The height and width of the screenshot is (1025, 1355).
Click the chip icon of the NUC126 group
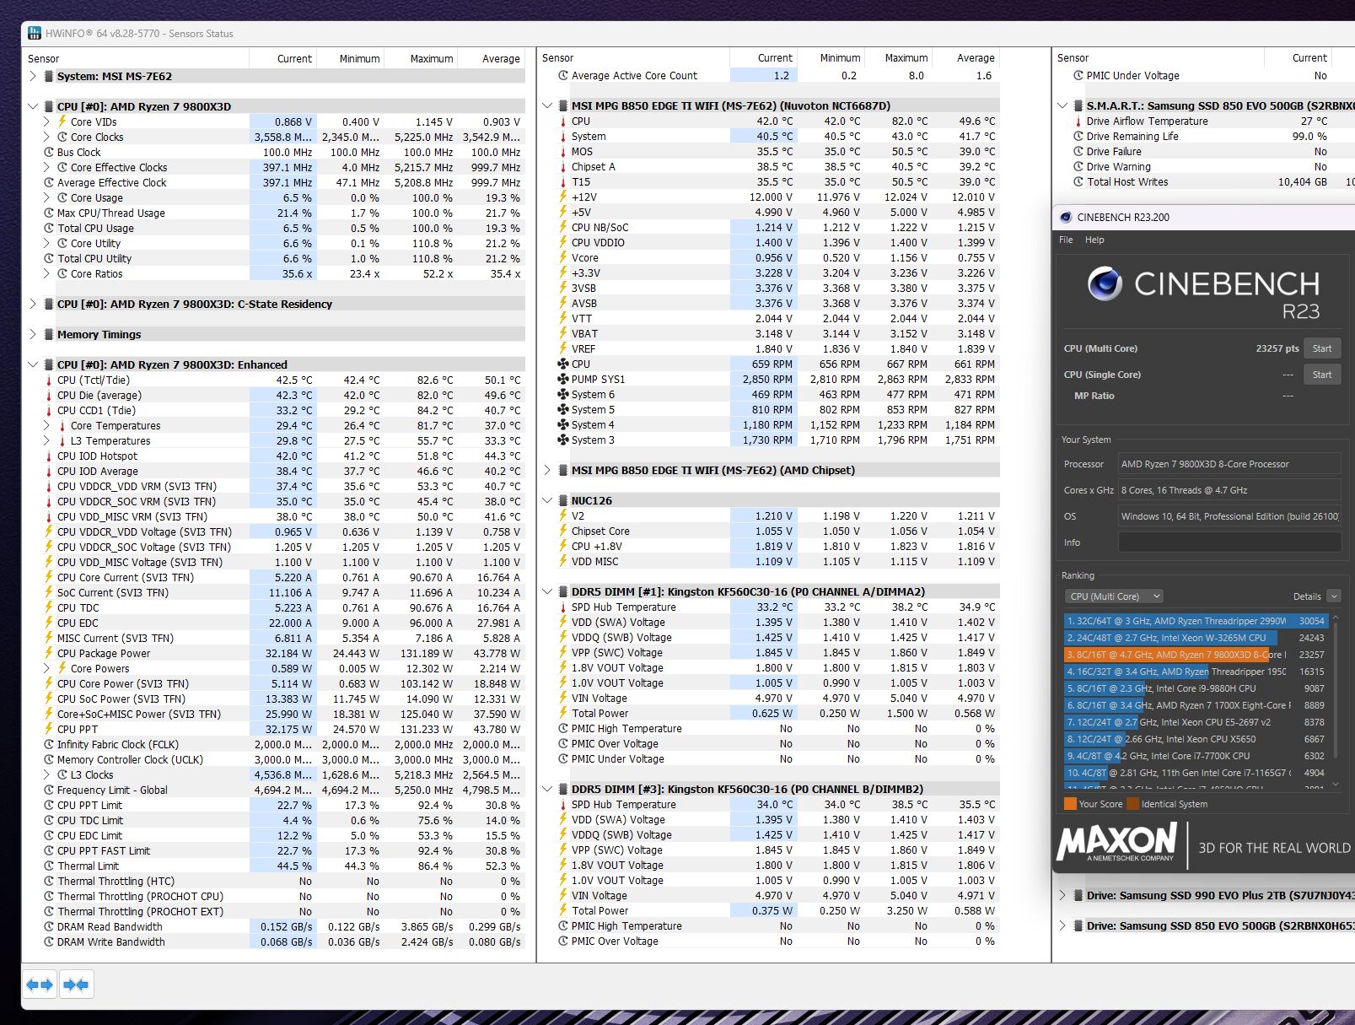point(563,500)
